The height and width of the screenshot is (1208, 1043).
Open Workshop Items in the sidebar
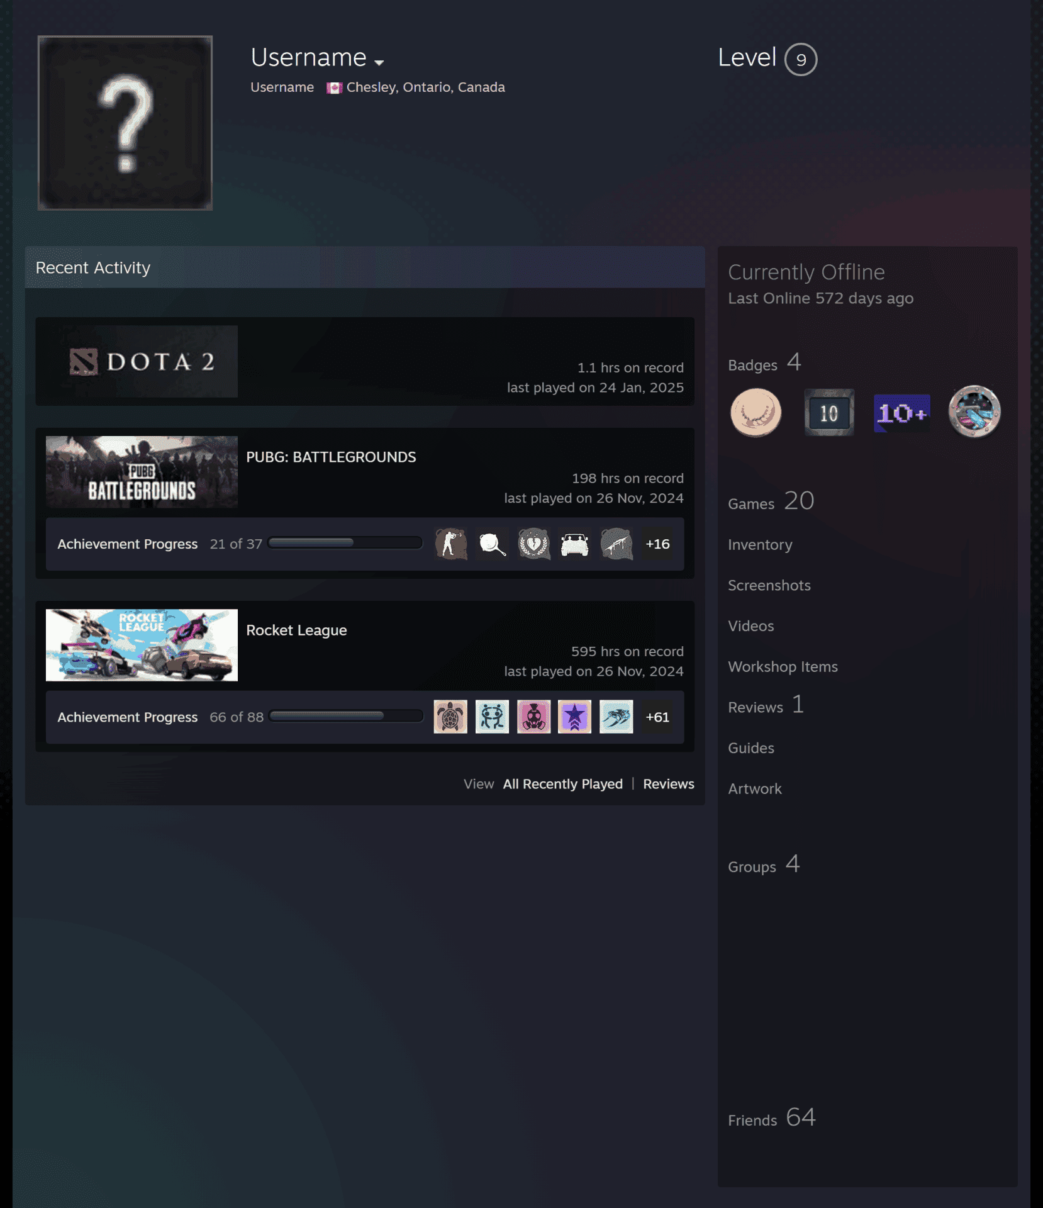[783, 667]
